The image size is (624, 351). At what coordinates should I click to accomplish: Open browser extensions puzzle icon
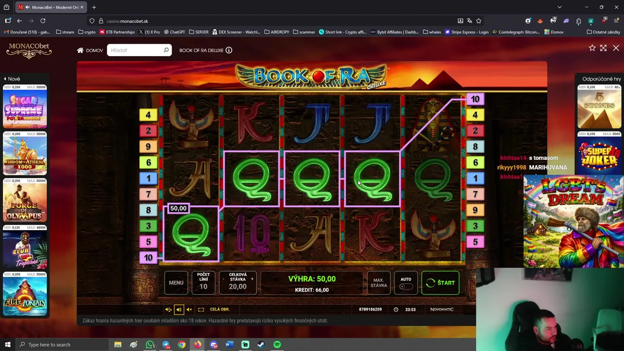tap(578, 21)
